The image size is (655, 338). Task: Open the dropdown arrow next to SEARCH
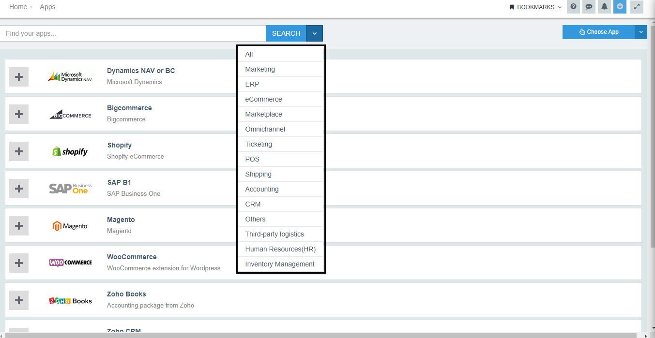click(314, 33)
